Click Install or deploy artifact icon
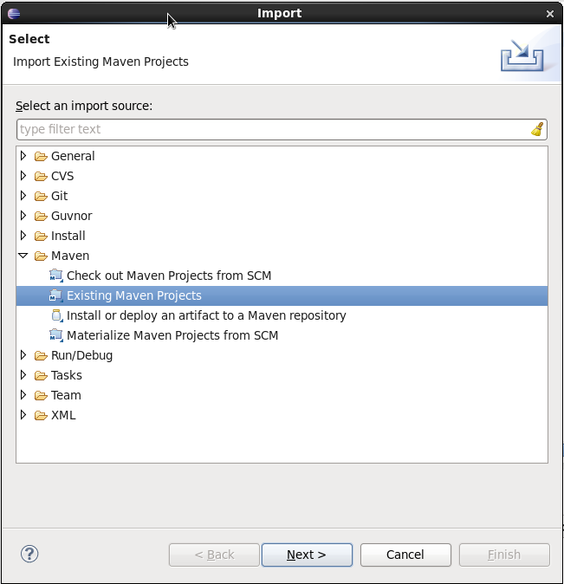 [56, 316]
